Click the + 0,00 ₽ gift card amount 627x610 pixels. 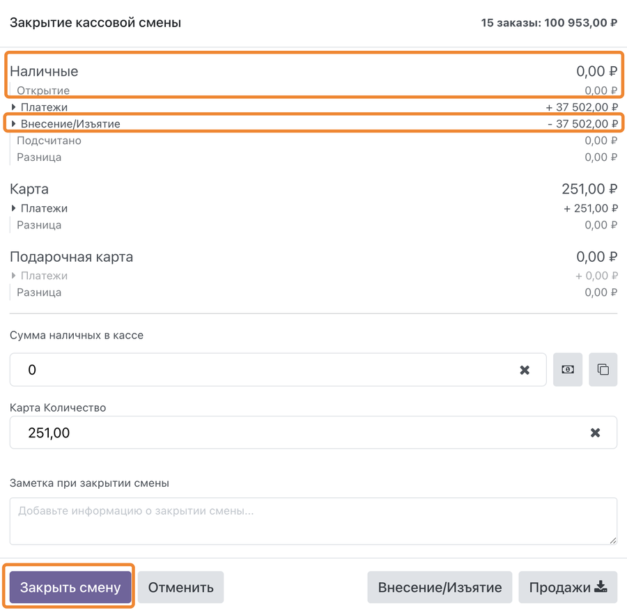(596, 276)
